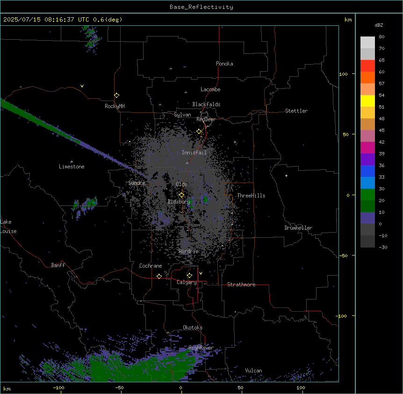The height and width of the screenshot is (394, 403).
Task: Click the Calgary city label
Action: [187, 282]
